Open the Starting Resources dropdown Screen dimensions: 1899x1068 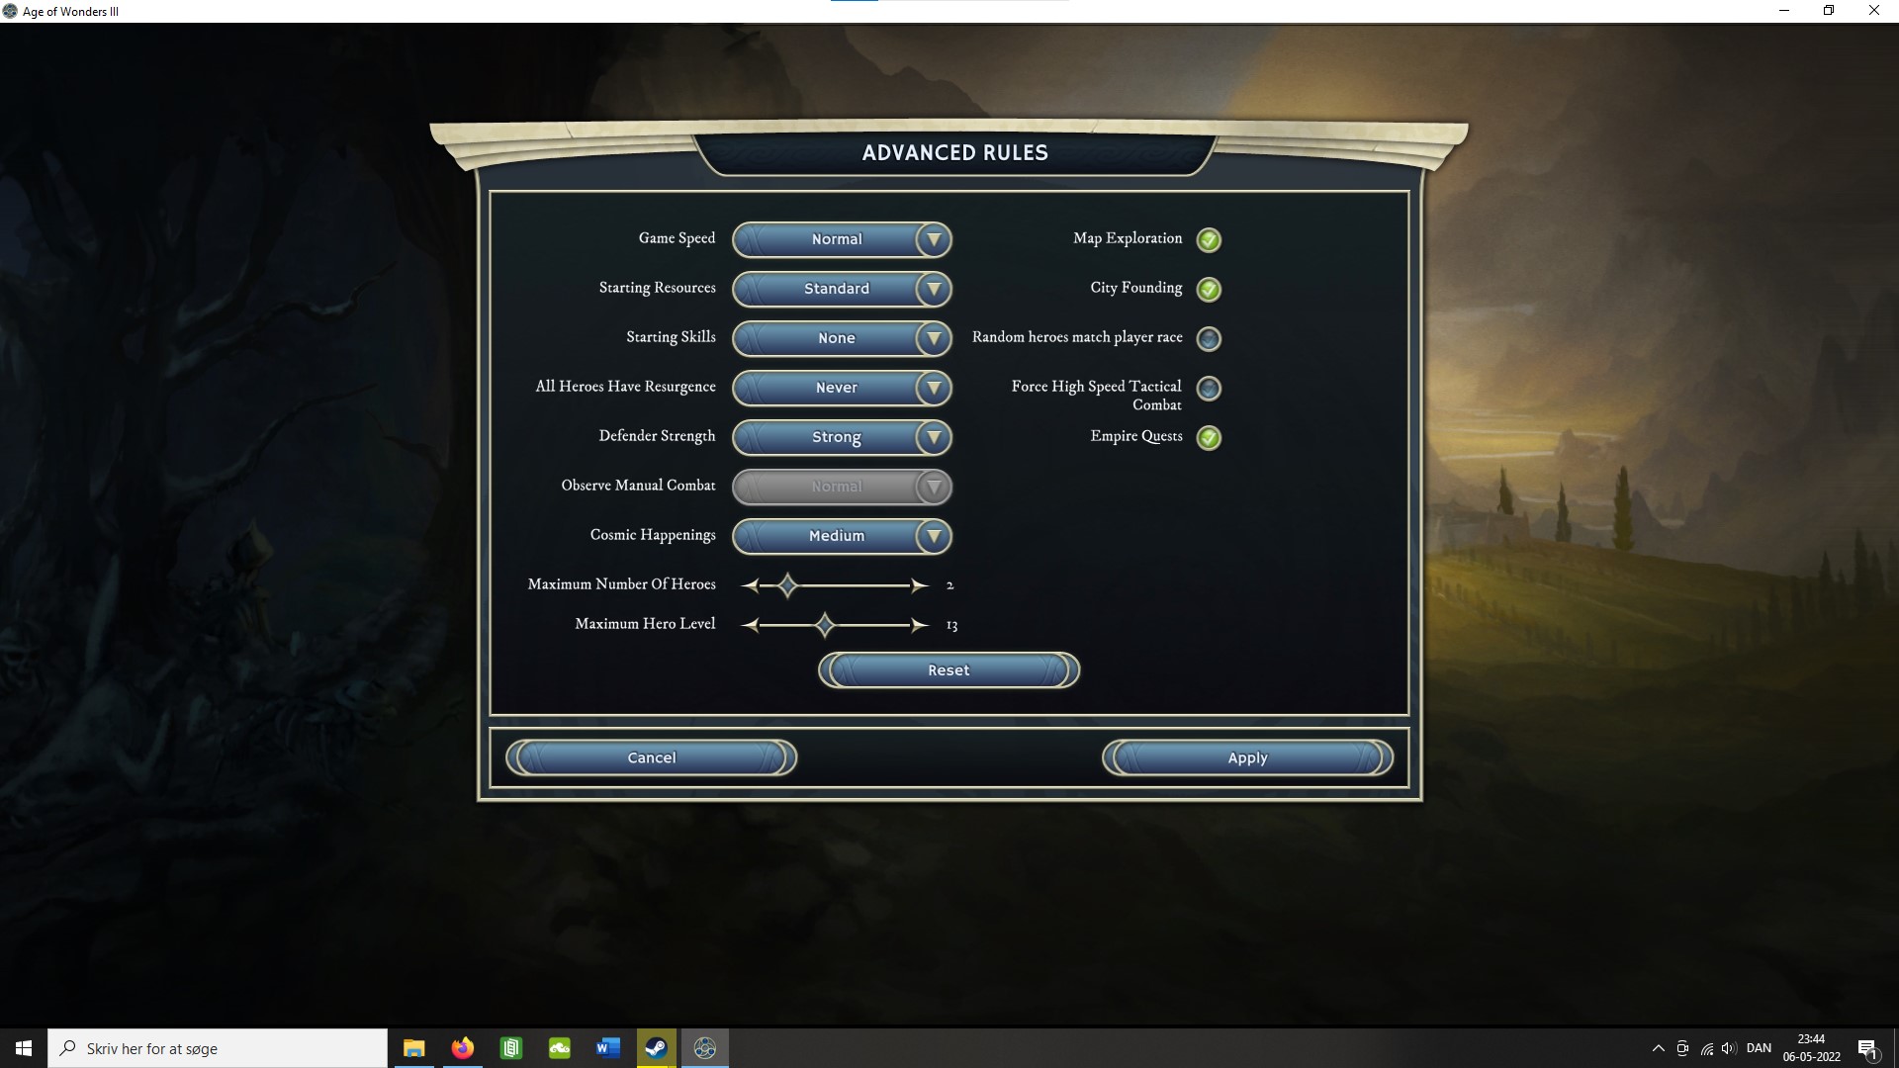[842, 289]
